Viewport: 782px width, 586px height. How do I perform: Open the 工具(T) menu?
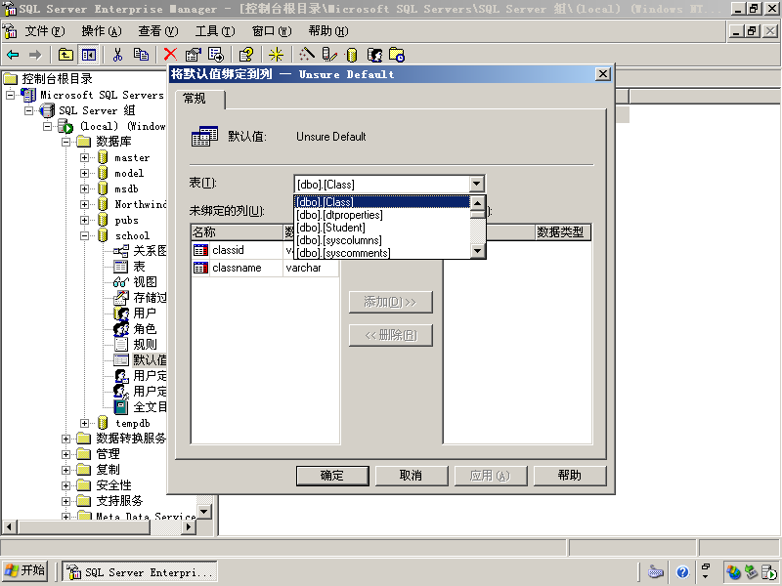[x=215, y=31]
